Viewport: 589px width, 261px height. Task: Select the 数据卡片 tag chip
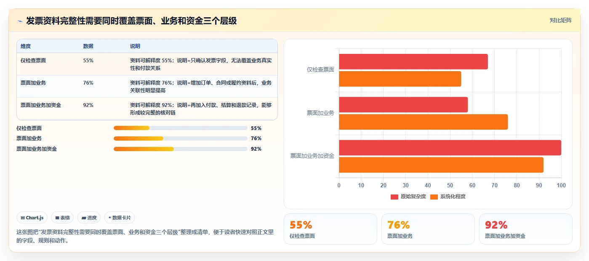pos(120,218)
